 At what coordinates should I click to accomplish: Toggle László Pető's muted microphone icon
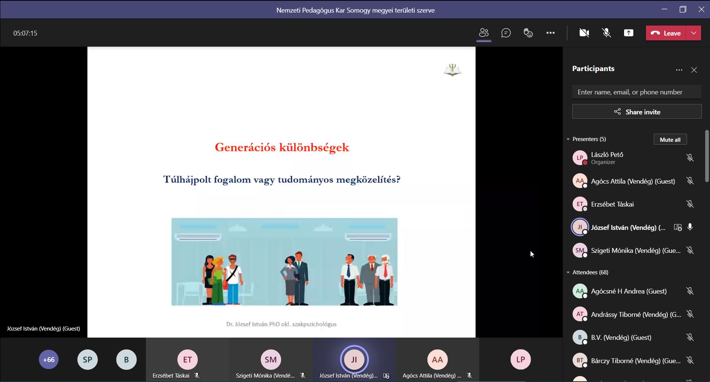(x=690, y=158)
